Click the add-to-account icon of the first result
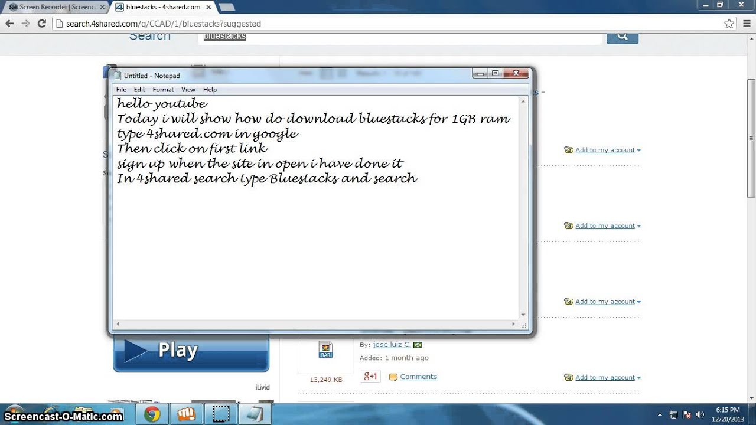756x425 pixels. click(569, 150)
